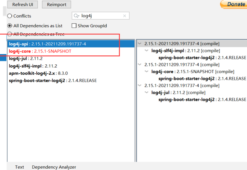Screen dimensions: 247x170
Task: Collapse the first 2.15.1-20211209.191737-4 [compile] node
Action: pyautogui.click(x=140, y=44)
